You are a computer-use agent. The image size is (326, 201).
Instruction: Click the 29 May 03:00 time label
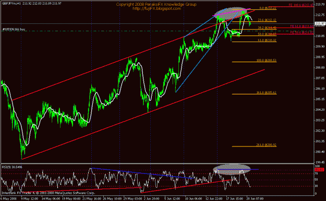coord(132,199)
